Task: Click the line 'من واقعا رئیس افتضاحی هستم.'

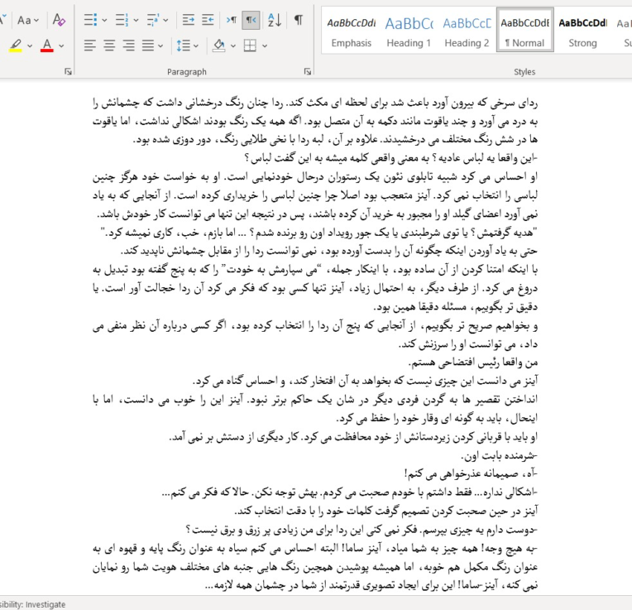Action: point(473,363)
